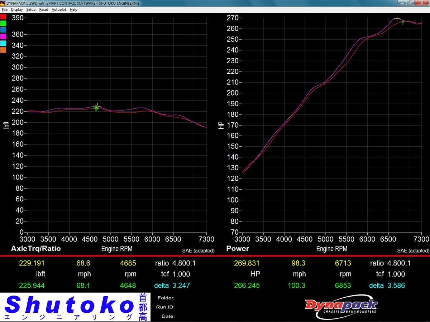Open the File menu
The height and width of the screenshot is (322, 430).
pos(4,10)
